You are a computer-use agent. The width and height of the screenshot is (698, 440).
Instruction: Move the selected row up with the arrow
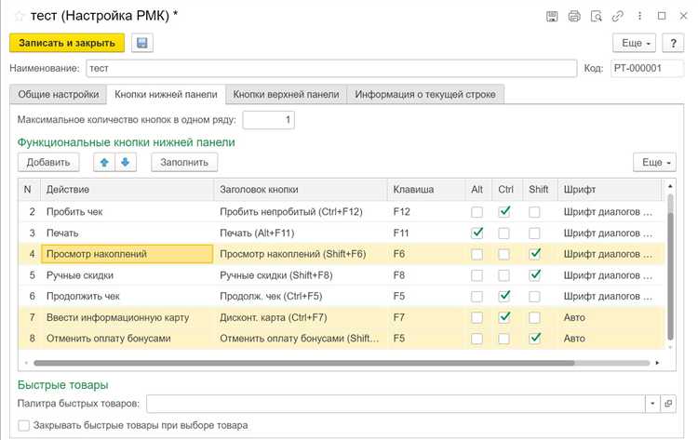[x=105, y=162]
